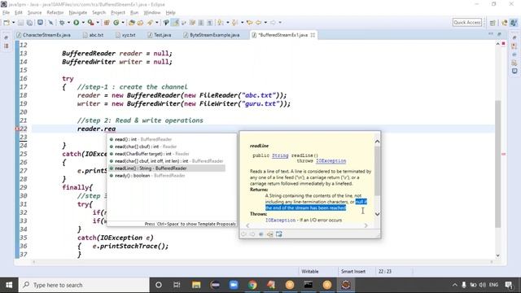Switch to the xyz.txt editor tab

click(125, 35)
